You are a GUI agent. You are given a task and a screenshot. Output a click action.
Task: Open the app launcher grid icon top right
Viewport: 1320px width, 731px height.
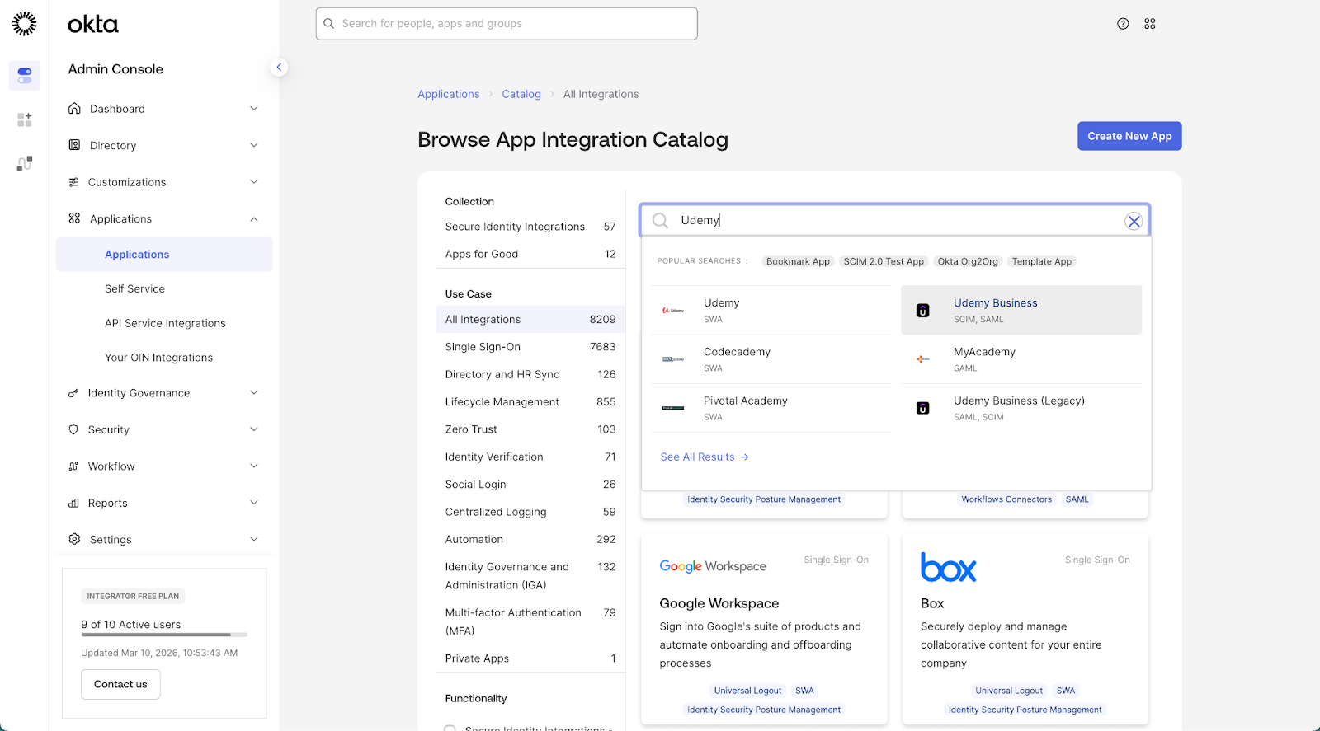click(1150, 24)
